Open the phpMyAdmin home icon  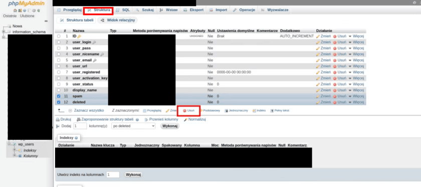coord(16,10)
